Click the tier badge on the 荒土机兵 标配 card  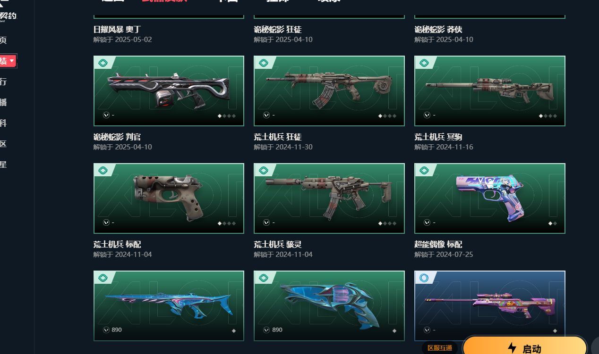click(x=103, y=170)
